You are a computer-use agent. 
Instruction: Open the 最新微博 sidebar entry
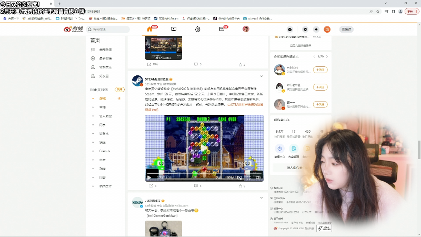(106, 58)
